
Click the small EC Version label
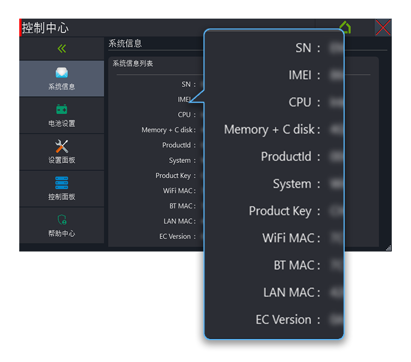coord(175,236)
